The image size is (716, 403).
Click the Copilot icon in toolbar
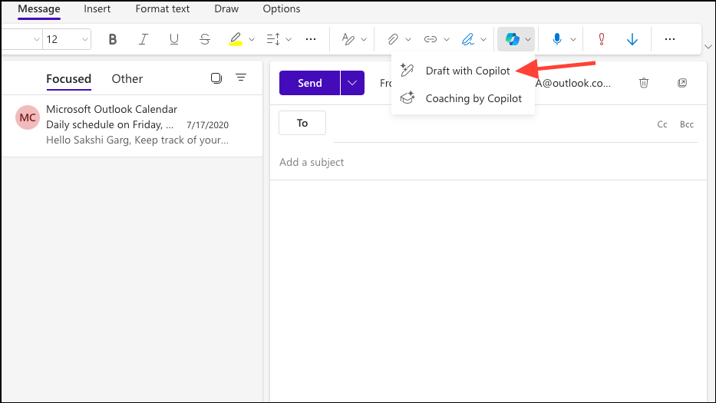point(513,39)
